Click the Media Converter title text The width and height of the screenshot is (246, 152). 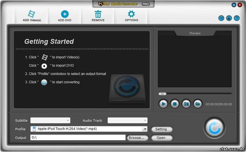pyautogui.click(x=125, y=4)
